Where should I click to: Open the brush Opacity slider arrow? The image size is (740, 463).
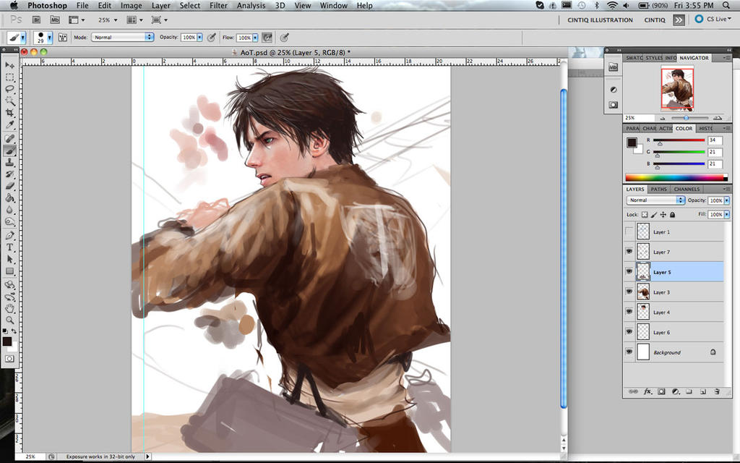[199, 38]
